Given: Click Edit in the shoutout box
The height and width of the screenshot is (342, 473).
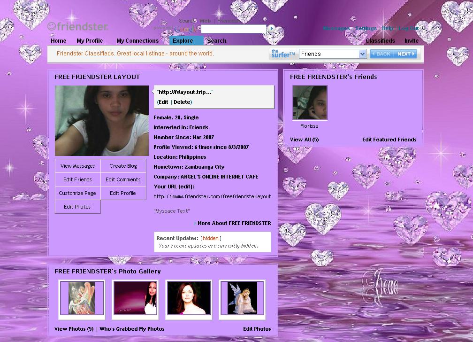Looking at the screenshot, I should [163, 102].
